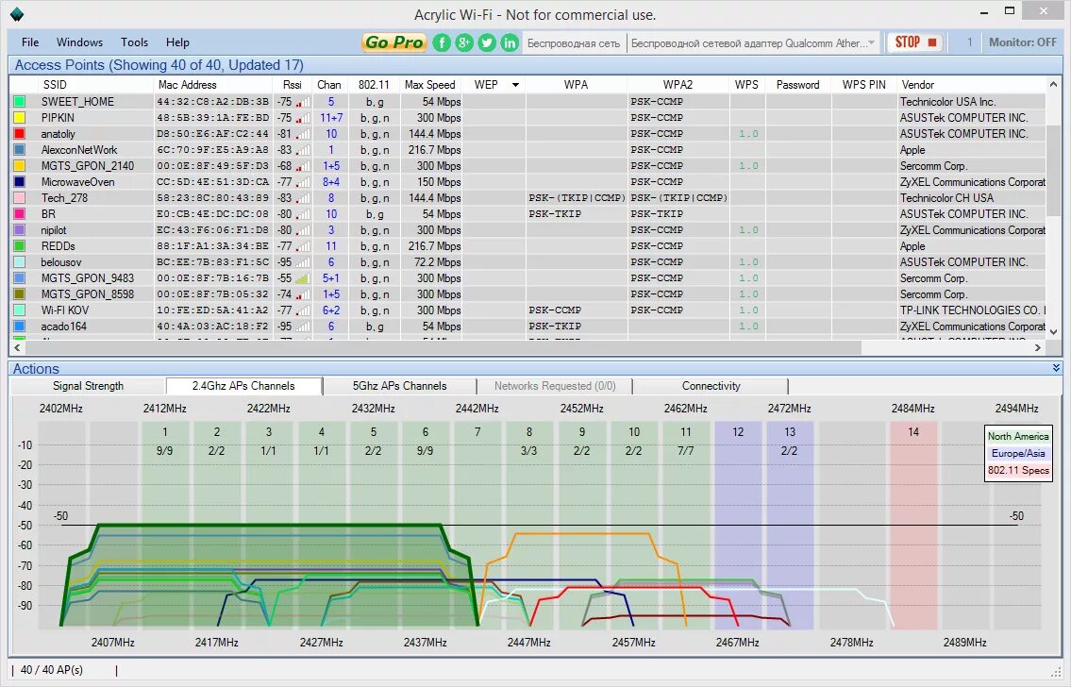Click 216.7 Mbps speed for REDDs
The width and height of the screenshot is (1071, 687).
(x=434, y=246)
